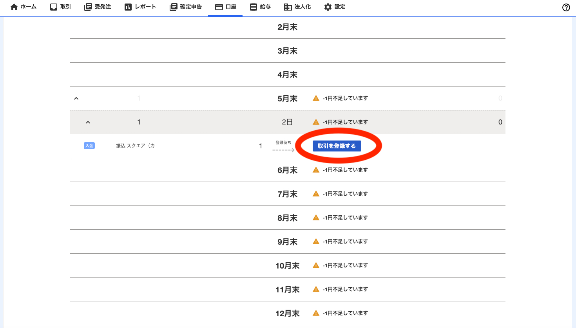Click the 入金 deposit badge
This screenshot has height=328, width=576.
coord(89,145)
